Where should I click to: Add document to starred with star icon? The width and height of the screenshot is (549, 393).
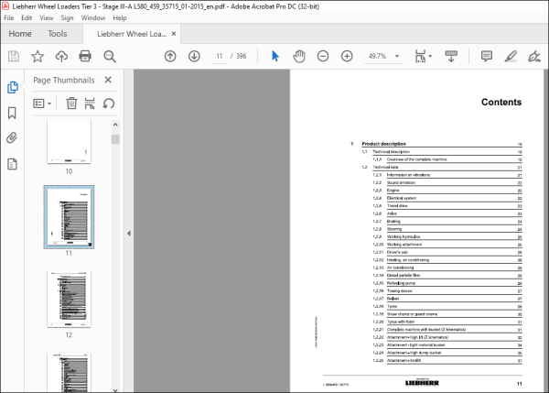point(38,56)
